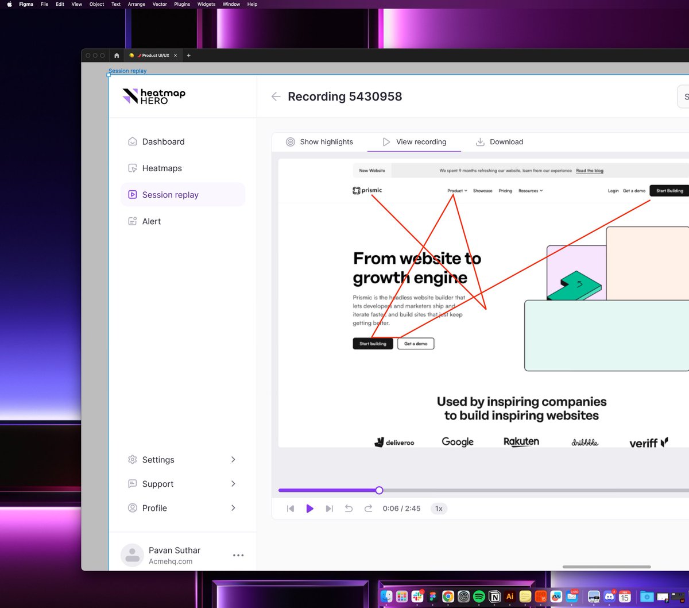
Task: Click Showcase in the prismic nav
Action: pos(482,191)
